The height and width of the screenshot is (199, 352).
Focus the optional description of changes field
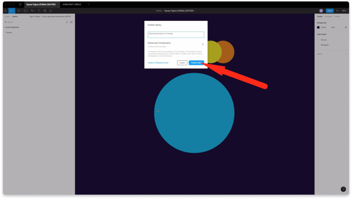coord(176,35)
